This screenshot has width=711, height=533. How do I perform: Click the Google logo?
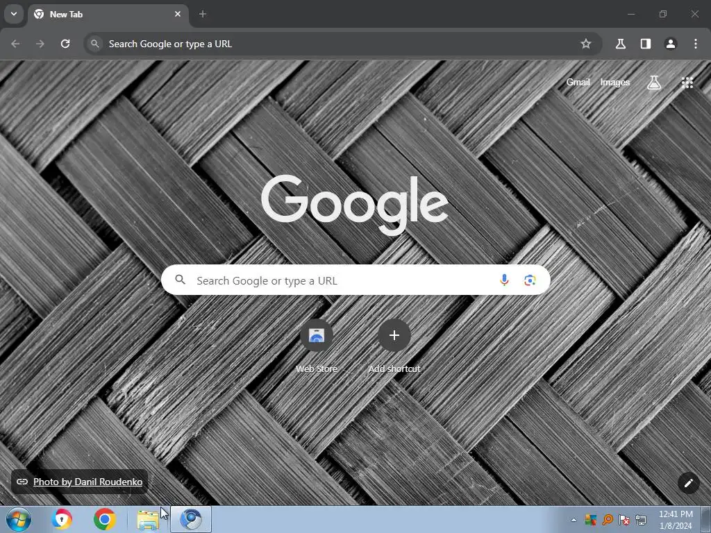coord(355,205)
